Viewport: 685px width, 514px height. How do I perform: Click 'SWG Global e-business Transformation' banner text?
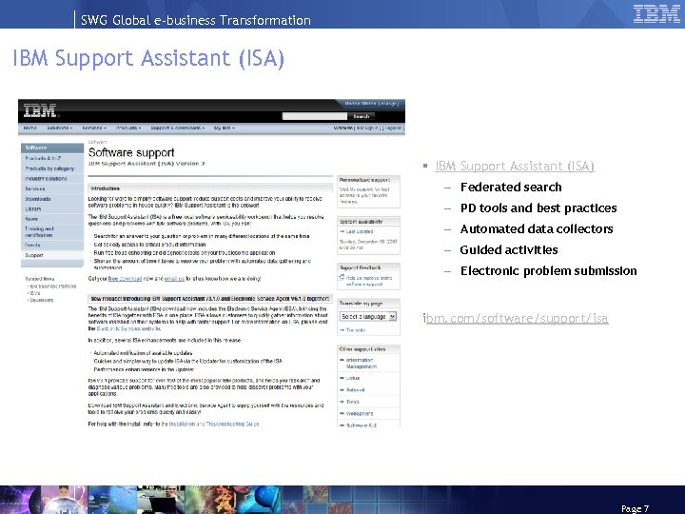point(196,20)
